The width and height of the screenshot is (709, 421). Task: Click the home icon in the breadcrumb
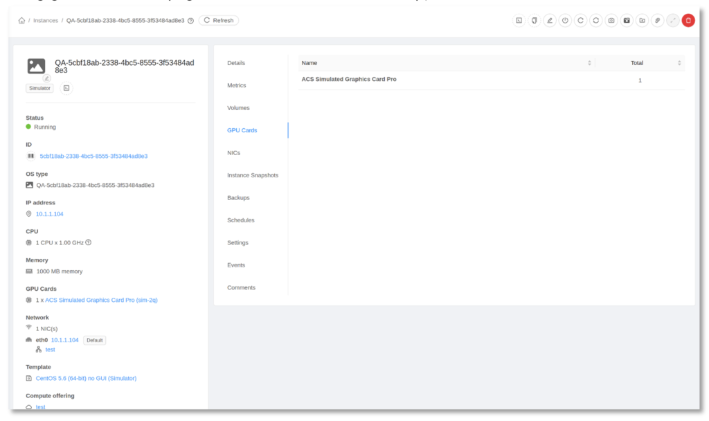(x=21, y=21)
